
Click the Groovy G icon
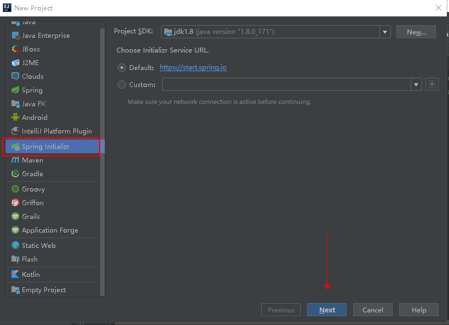15,189
